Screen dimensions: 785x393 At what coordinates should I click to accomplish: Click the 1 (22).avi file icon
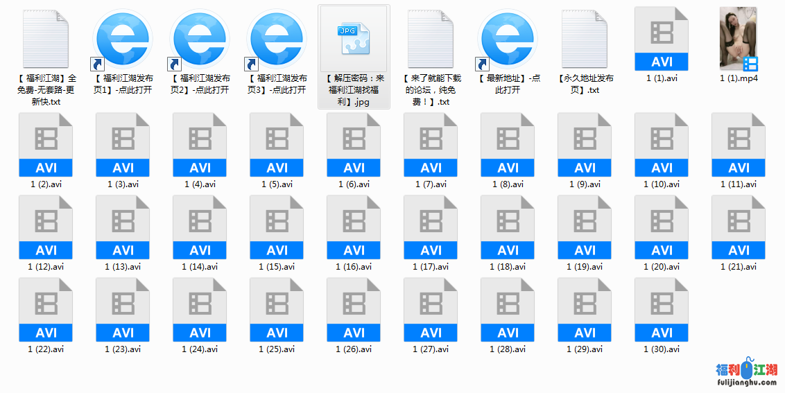tap(46, 309)
